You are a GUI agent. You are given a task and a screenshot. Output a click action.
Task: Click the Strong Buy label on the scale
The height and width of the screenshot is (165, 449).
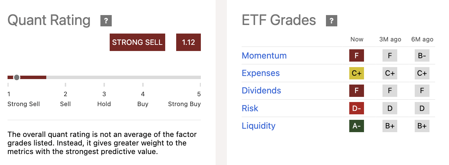coord(184,104)
